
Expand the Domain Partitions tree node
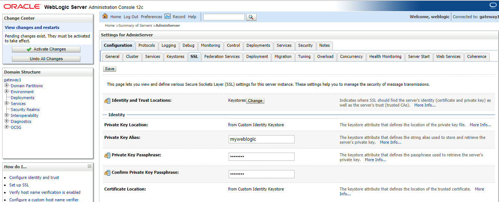click(7, 86)
